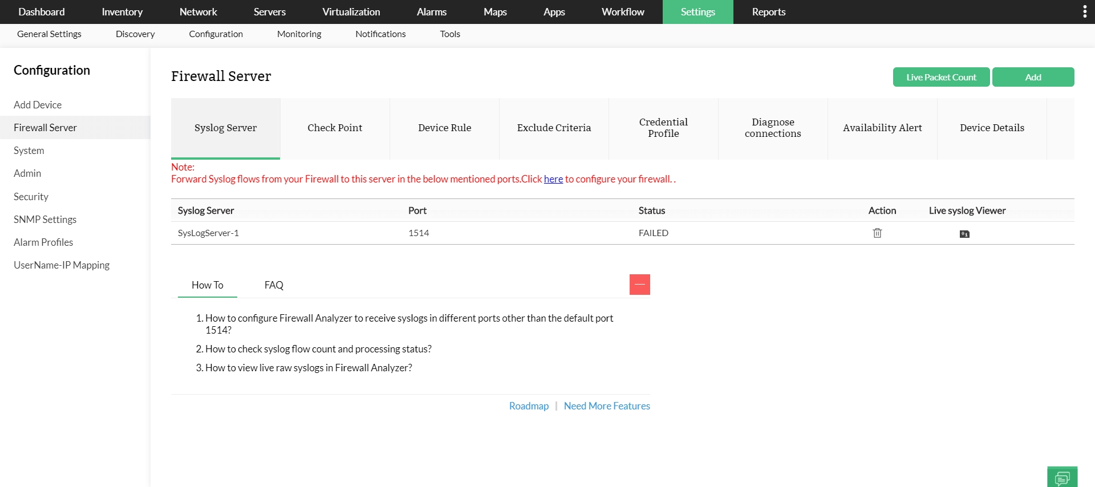Open the three-dot overflow menu
The height and width of the screenshot is (487, 1095).
tap(1084, 12)
